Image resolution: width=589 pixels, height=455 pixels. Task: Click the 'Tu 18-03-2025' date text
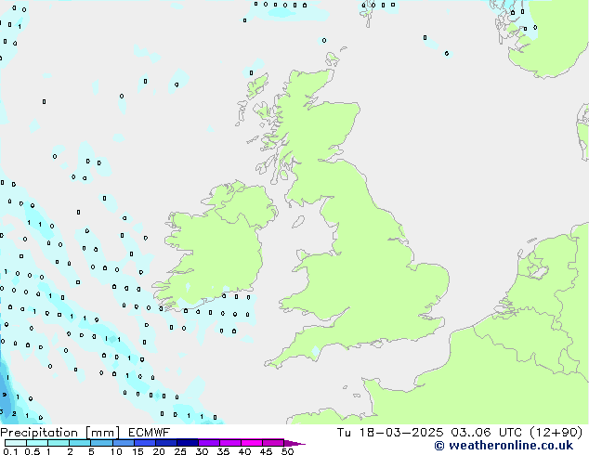click(390, 433)
